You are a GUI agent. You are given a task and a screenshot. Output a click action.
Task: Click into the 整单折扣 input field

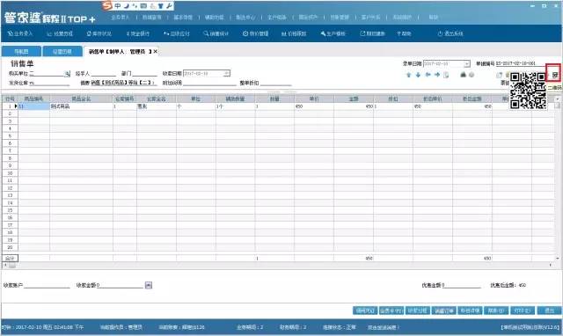tap(275, 83)
